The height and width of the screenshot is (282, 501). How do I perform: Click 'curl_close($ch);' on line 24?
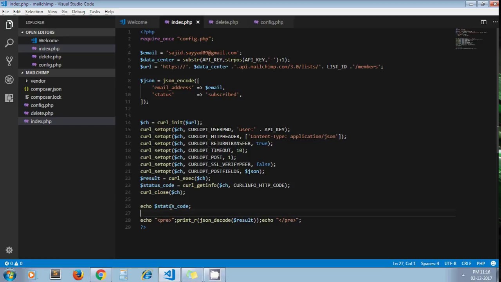click(163, 192)
